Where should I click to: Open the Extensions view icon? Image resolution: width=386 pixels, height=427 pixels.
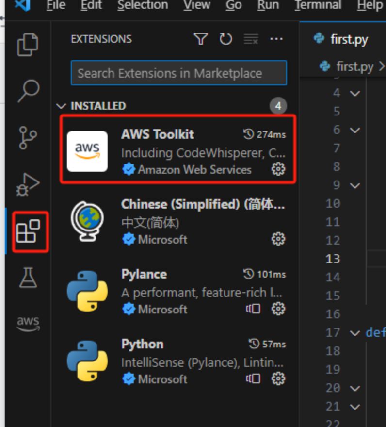28,231
